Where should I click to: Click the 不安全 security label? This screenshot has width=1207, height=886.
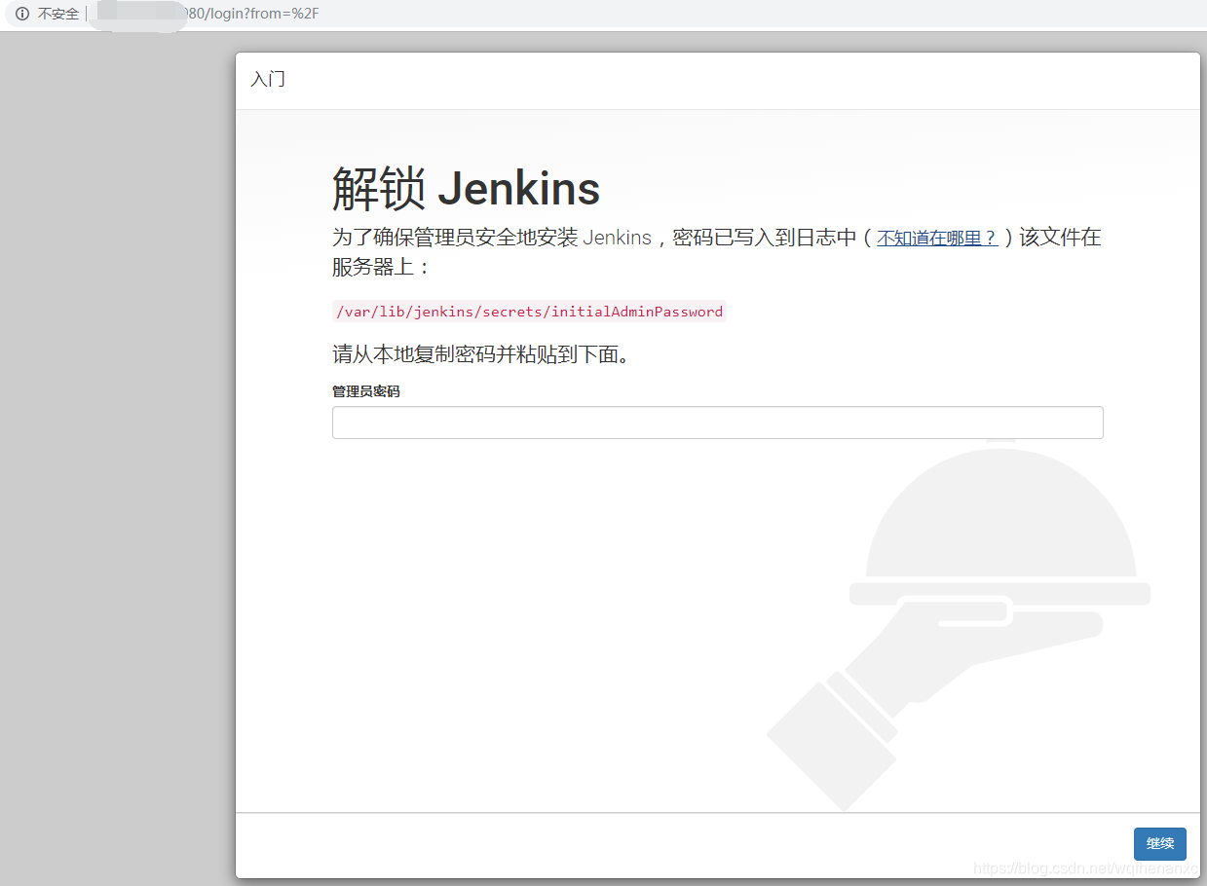(x=57, y=14)
